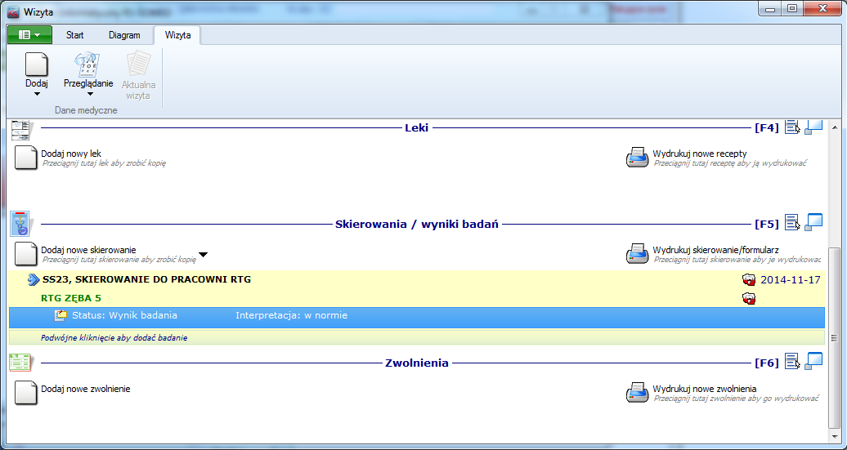Click the printer icon for Wydrukuj nowe zwolnienia
The width and height of the screenshot is (847, 450).
tap(637, 393)
